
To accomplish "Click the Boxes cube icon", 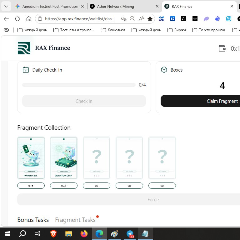I will tap(164, 70).
